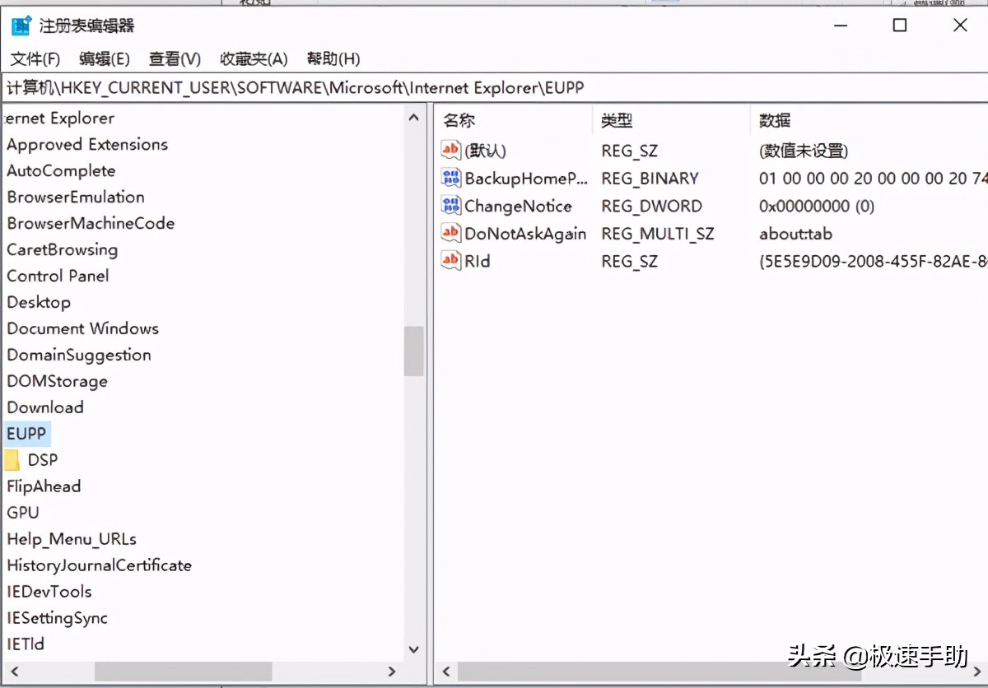
Task: Click the Registry Editor title bar icon
Action: tap(21, 25)
